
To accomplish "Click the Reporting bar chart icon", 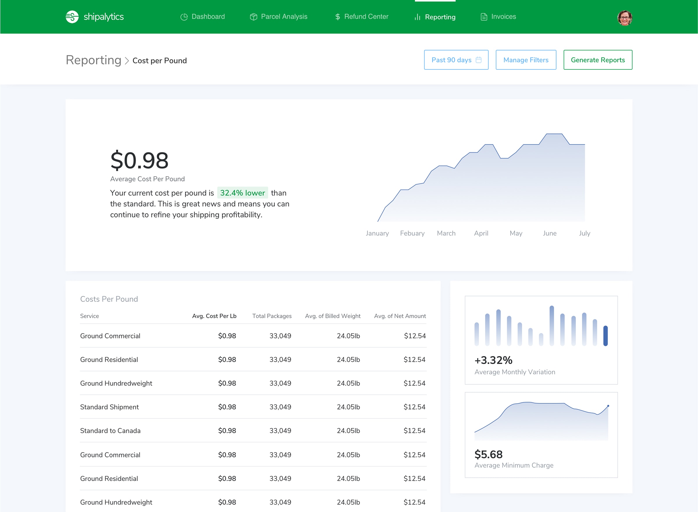I will [x=418, y=17].
